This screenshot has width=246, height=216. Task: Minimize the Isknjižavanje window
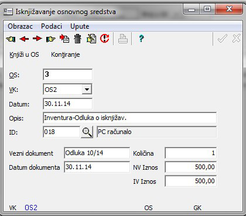click(192, 9)
